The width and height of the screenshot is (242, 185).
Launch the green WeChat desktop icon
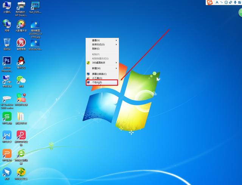21,81
